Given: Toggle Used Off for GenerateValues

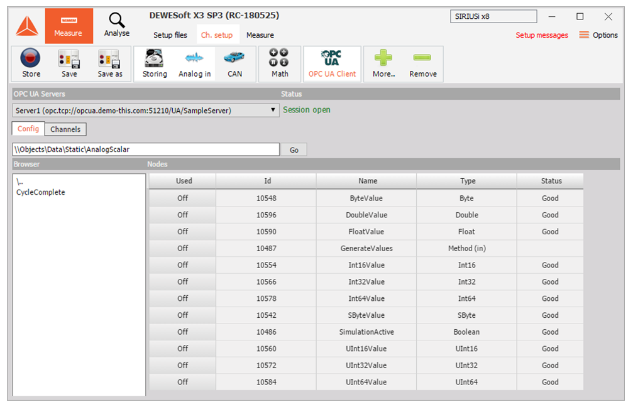Looking at the screenshot, I should point(182,249).
